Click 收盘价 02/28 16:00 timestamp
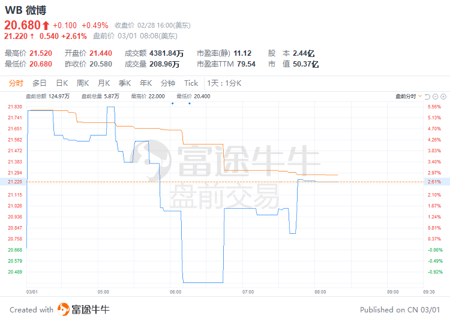 coord(152,26)
